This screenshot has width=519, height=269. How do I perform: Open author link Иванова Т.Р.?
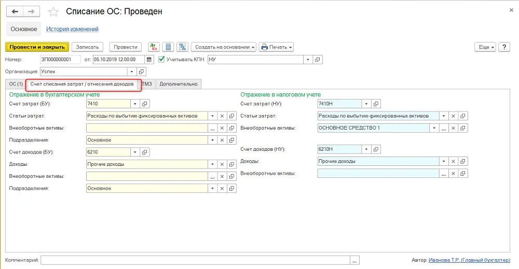(469, 260)
